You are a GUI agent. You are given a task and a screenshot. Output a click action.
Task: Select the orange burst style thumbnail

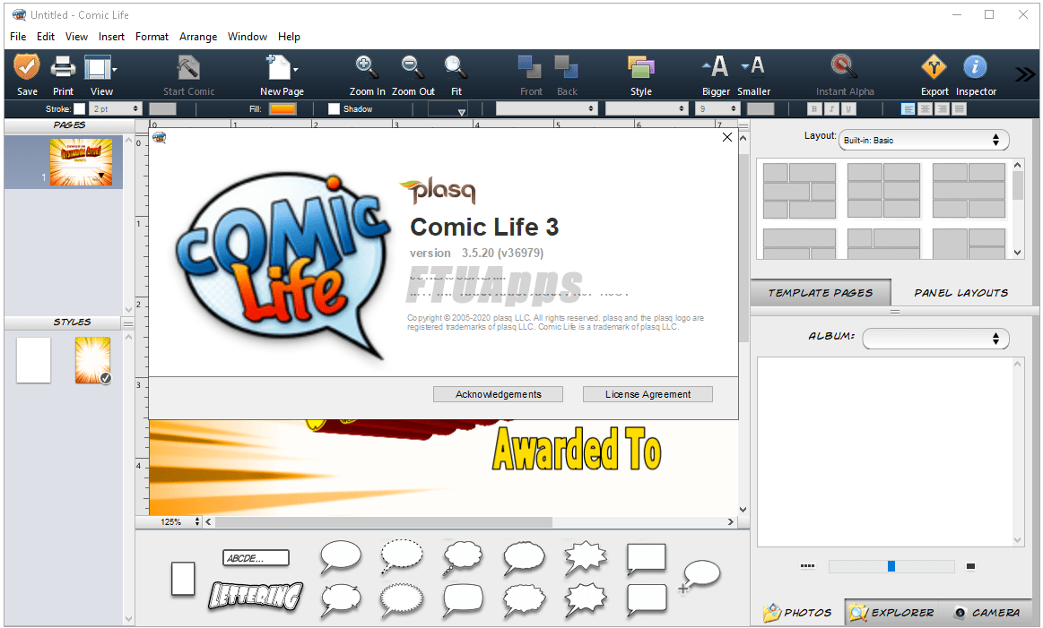(x=92, y=360)
